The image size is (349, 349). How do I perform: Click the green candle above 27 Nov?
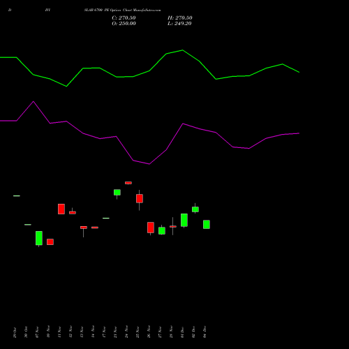(x=162, y=230)
